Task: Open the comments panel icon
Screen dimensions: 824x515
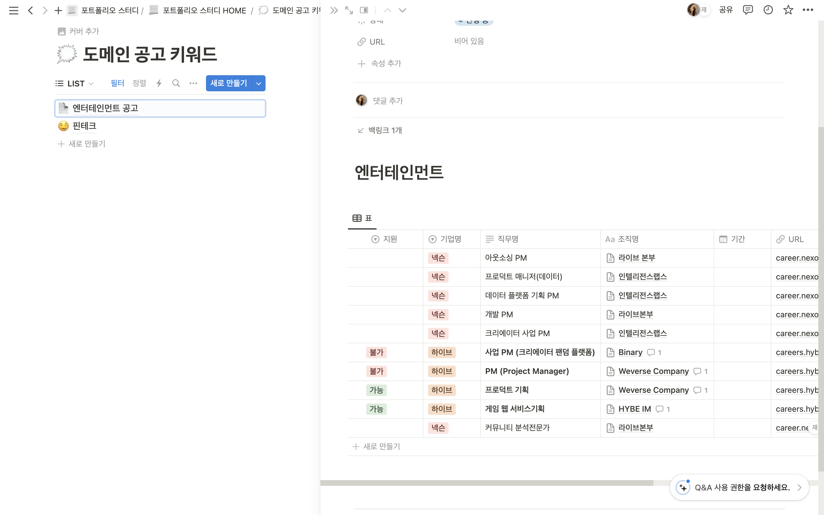Action: coord(748,10)
